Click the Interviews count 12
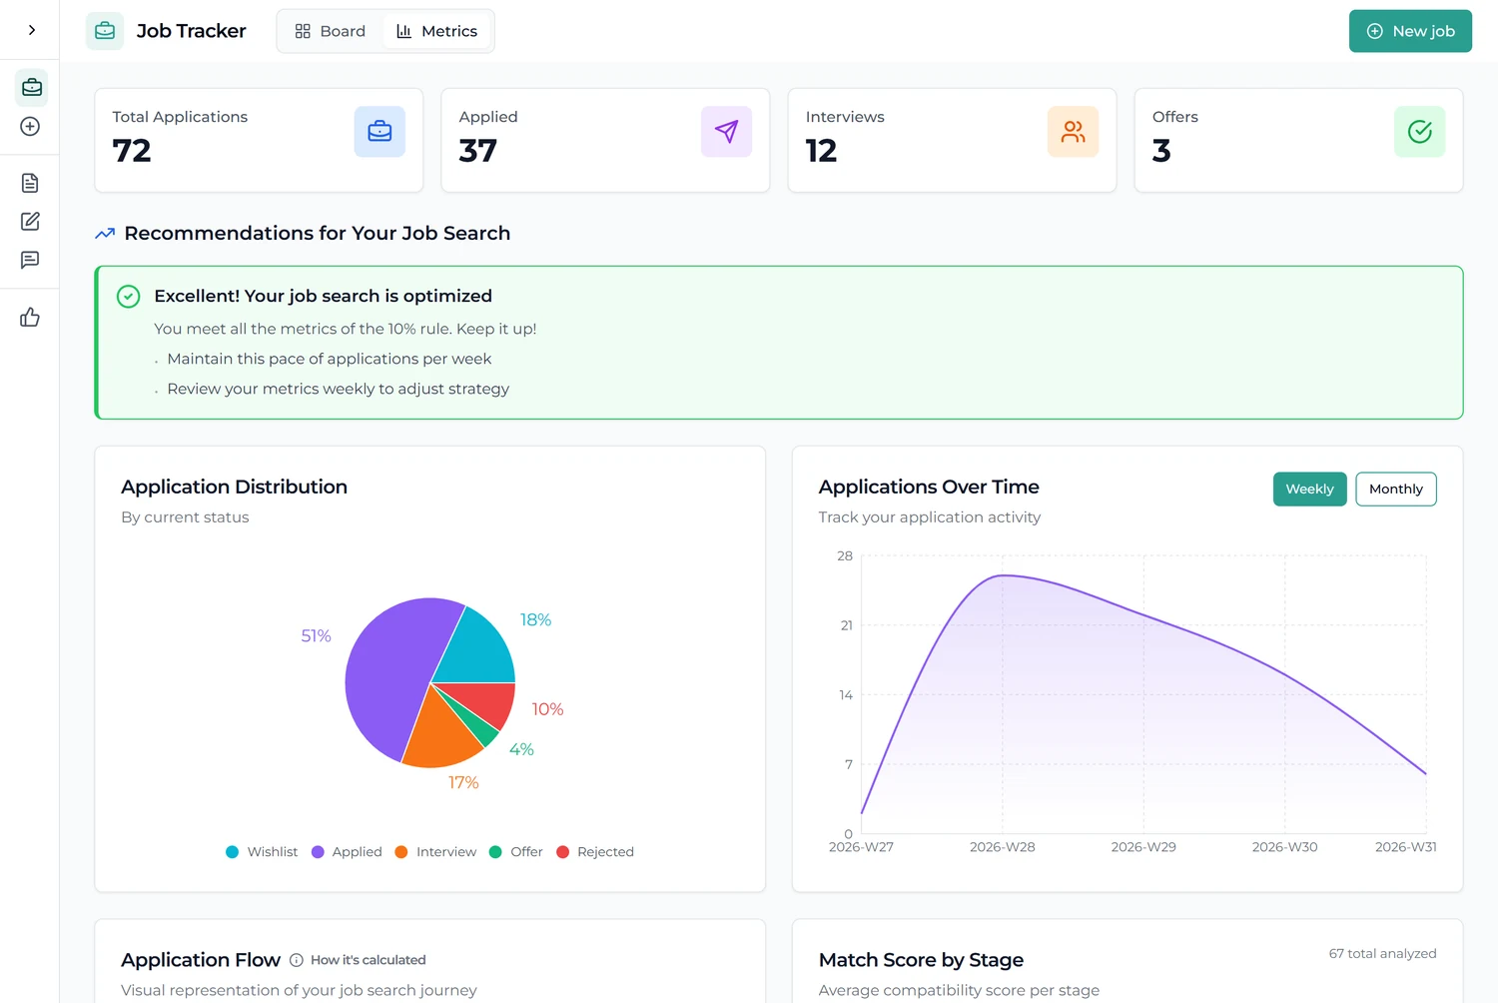 [821, 151]
